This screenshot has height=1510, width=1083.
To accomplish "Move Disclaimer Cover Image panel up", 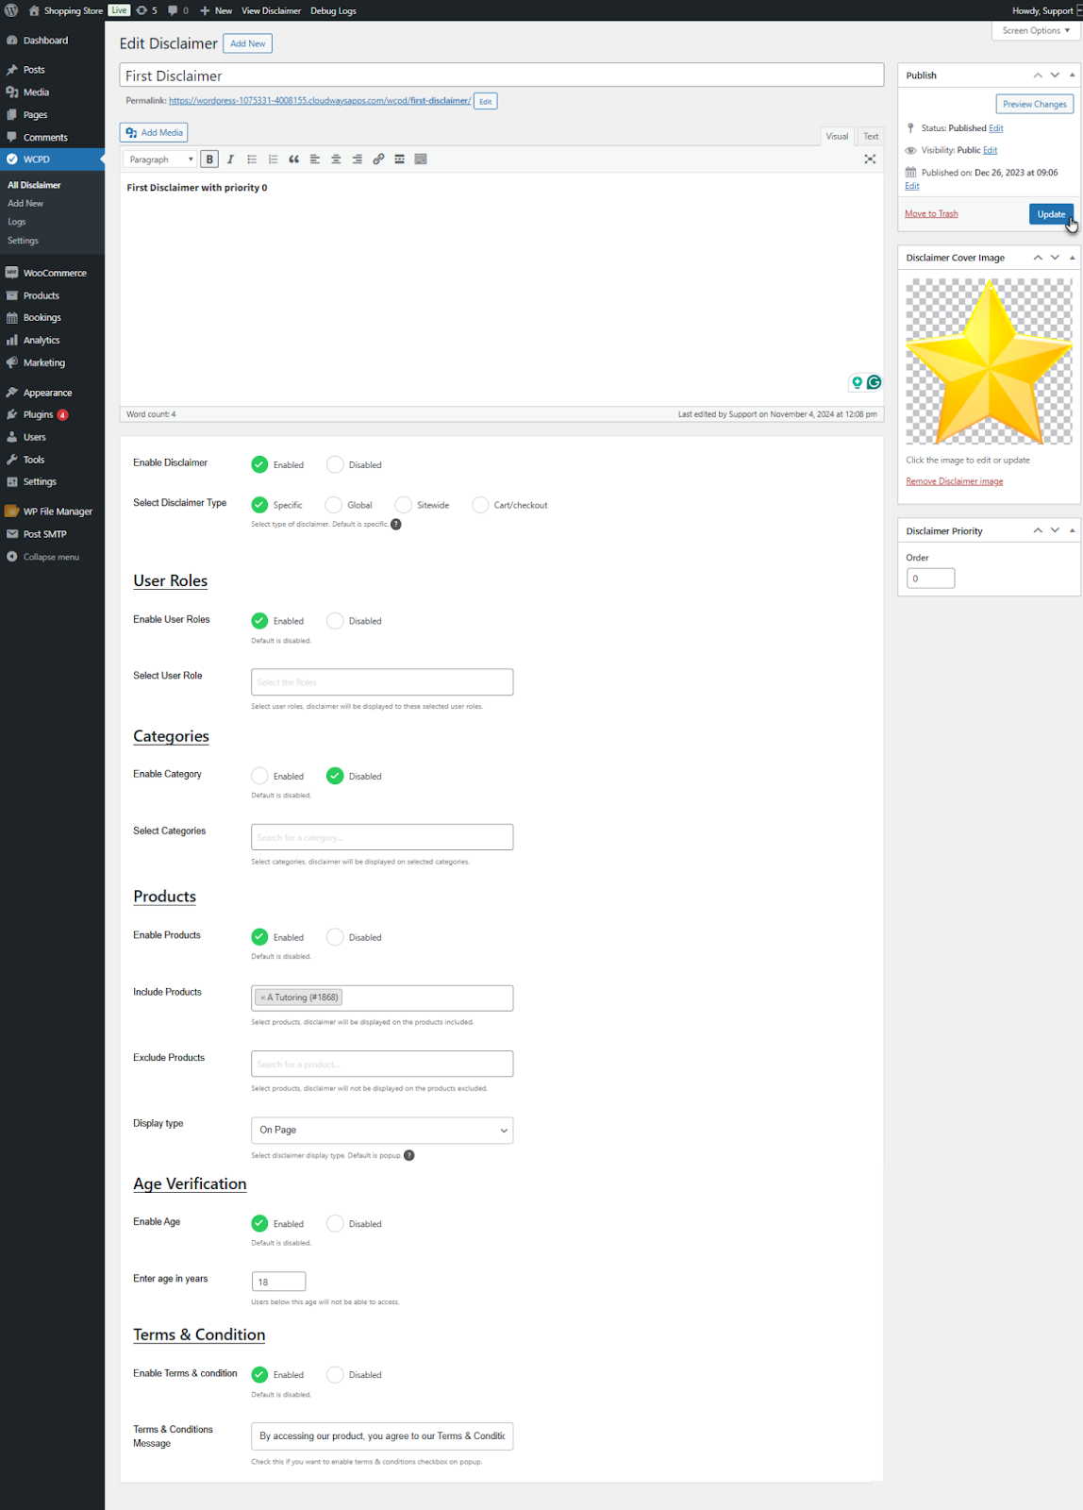I will coord(1038,258).
